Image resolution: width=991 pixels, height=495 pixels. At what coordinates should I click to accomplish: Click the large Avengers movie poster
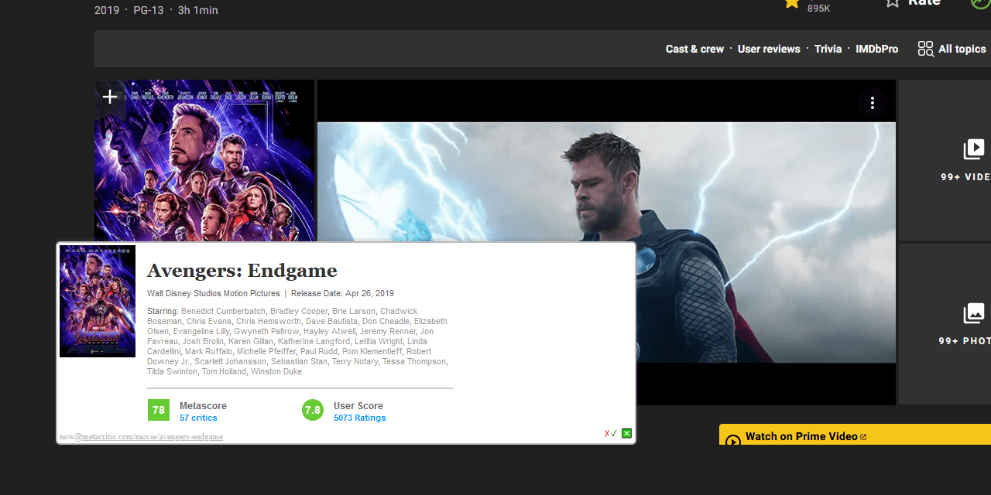(x=204, y=161)
